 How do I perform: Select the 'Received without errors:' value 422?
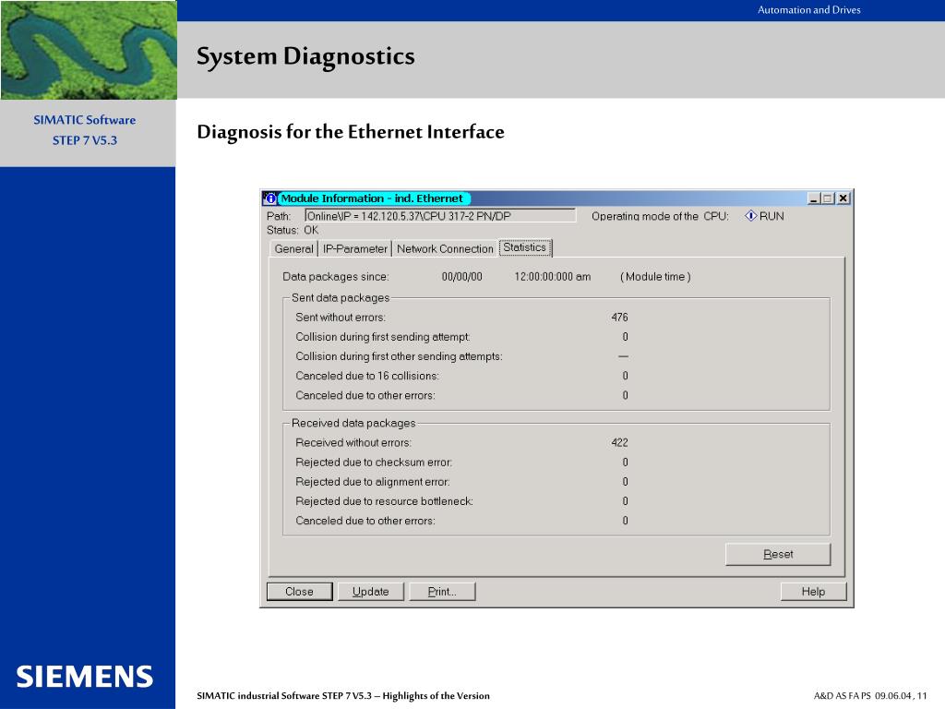[x=619, y=442]
